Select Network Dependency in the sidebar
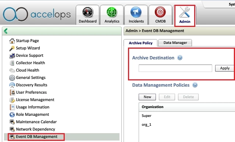The width and height of the screenshot is (235, 142). click(x=36, y=129)
